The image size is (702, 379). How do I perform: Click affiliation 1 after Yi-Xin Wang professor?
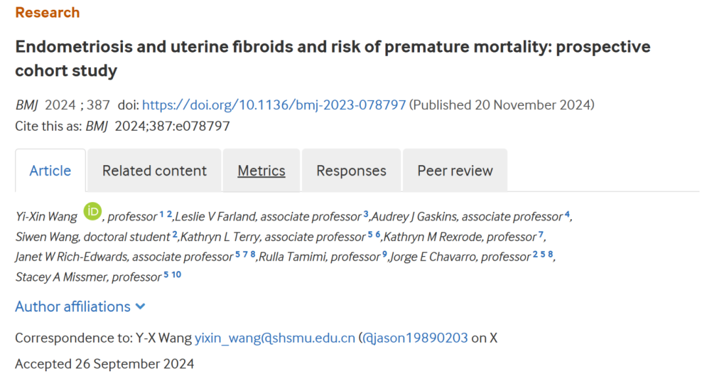pos(162,214)
